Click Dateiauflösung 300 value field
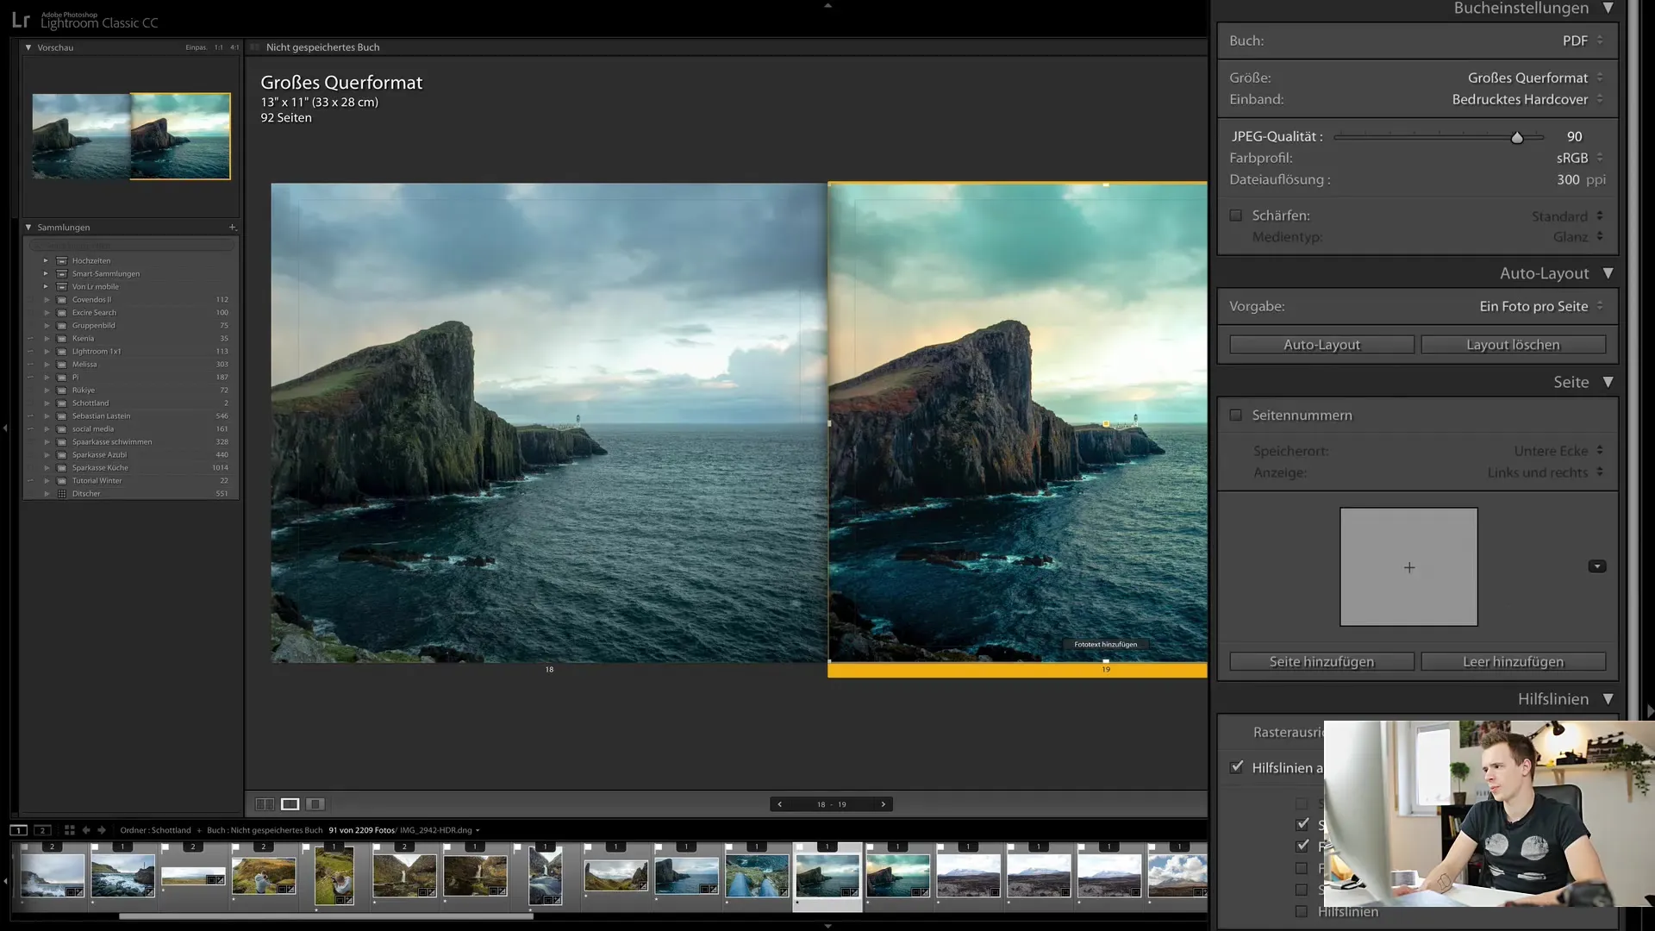The height and width of the screenshot is (931, 1655). click(x=1568, y=179)
